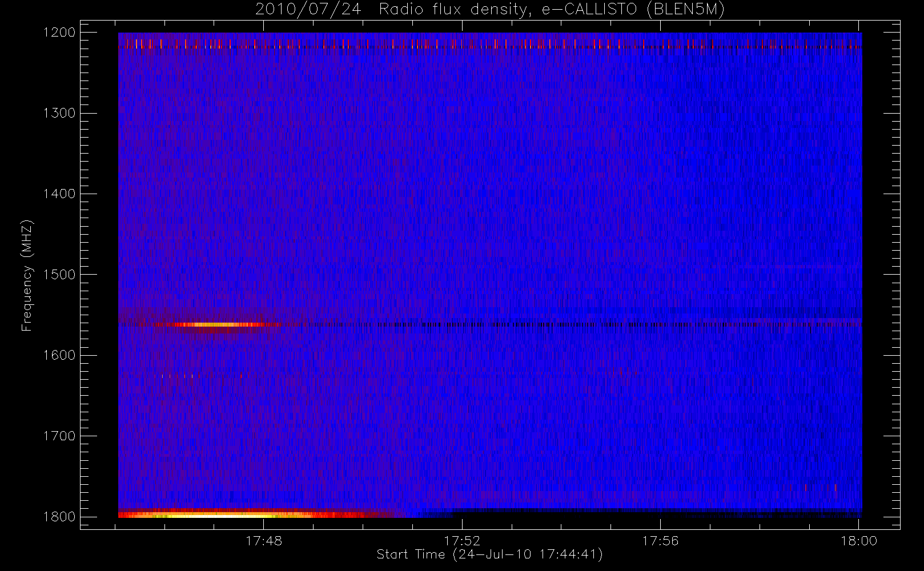Click the 1600 frequency tick label
924x571 pixels.
coord(59,355)
